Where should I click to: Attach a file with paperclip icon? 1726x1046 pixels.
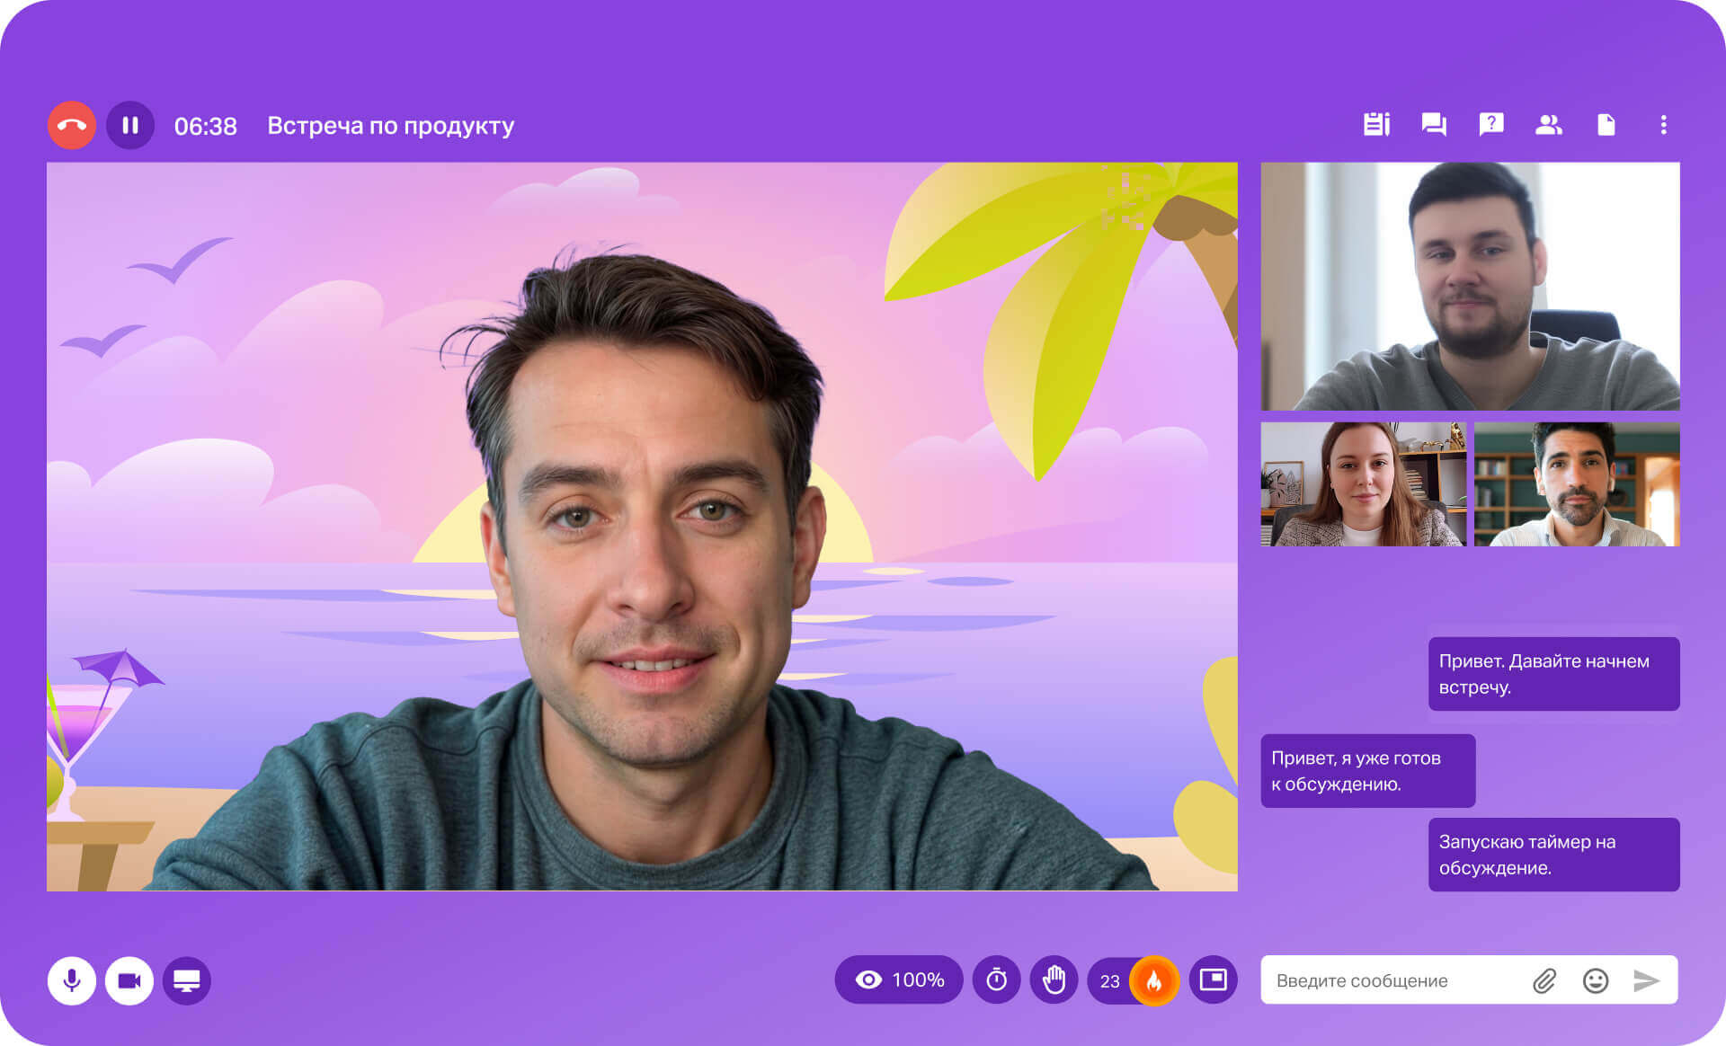click(x=1544, y=980)
